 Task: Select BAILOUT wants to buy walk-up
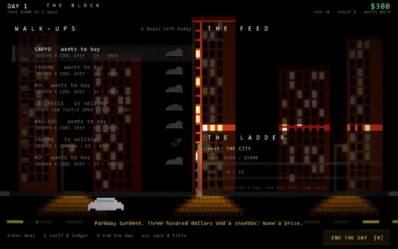coord(103,125)
